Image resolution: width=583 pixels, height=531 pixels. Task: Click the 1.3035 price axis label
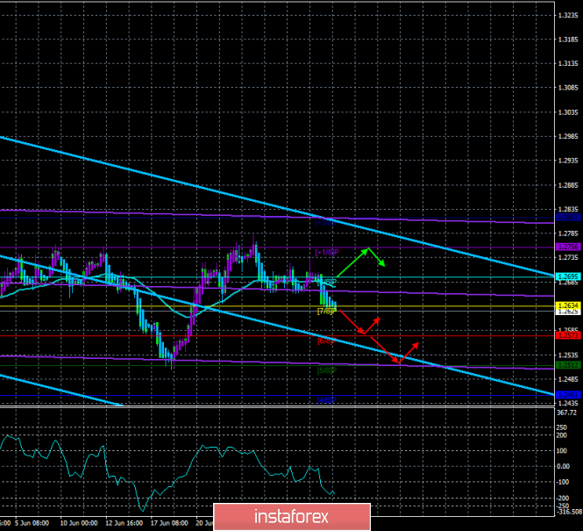pos(568,112)
